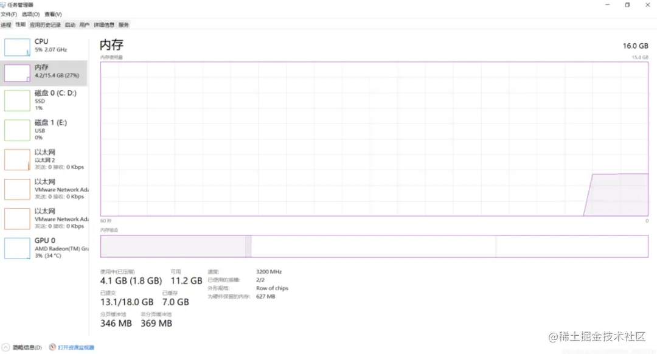Screen dimensions: 657x354
Task: Click the 16.0 GB total memory value
Action: pyautogui.click(x=635, y=46)
